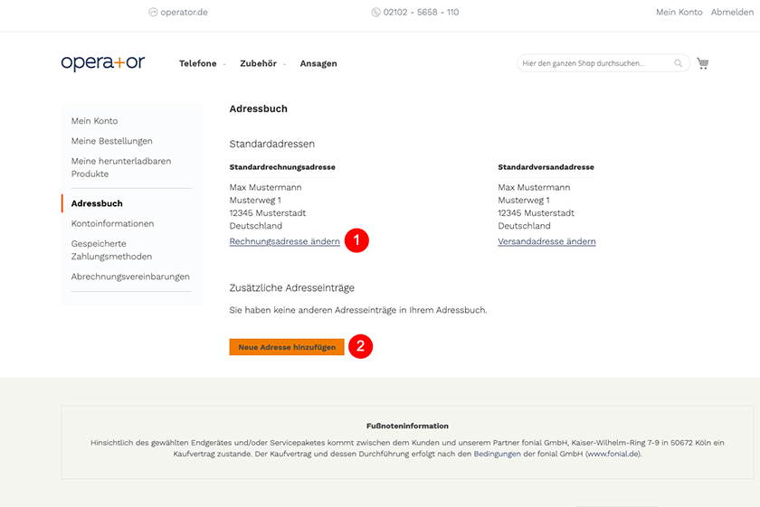Open Mein Konto in the top bar

(679, 12)
